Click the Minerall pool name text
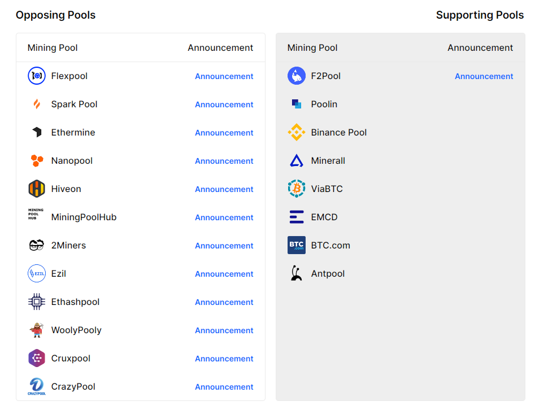The height and width of the screenshot is (410, 535). tap(328, 160)
